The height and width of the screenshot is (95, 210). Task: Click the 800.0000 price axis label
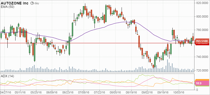tap(202, 16)
